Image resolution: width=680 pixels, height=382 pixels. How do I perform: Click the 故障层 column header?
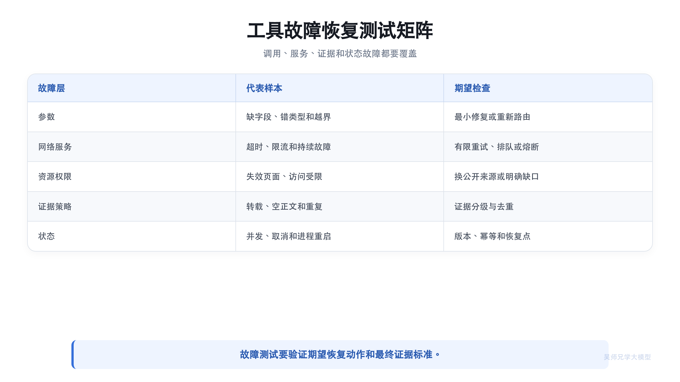132,88
